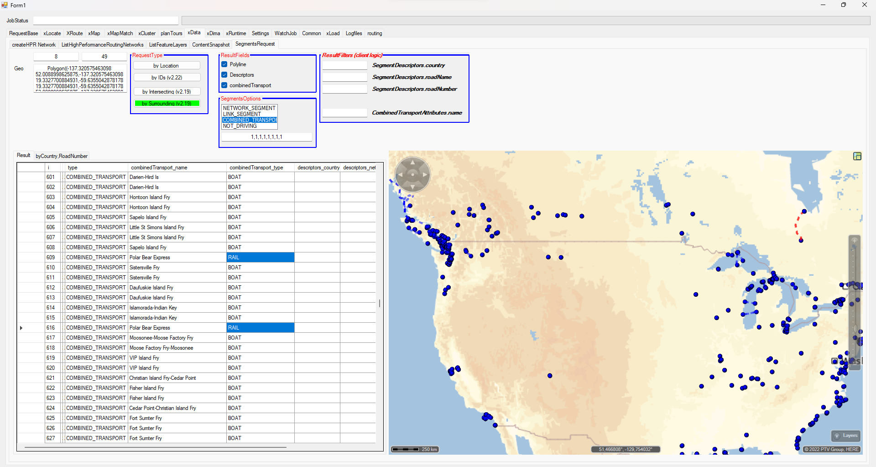Screen dimensions: 876x467
Task: Select NETWORK_SEGMENT in SegmentsOptions list
Action: [249, 108]
